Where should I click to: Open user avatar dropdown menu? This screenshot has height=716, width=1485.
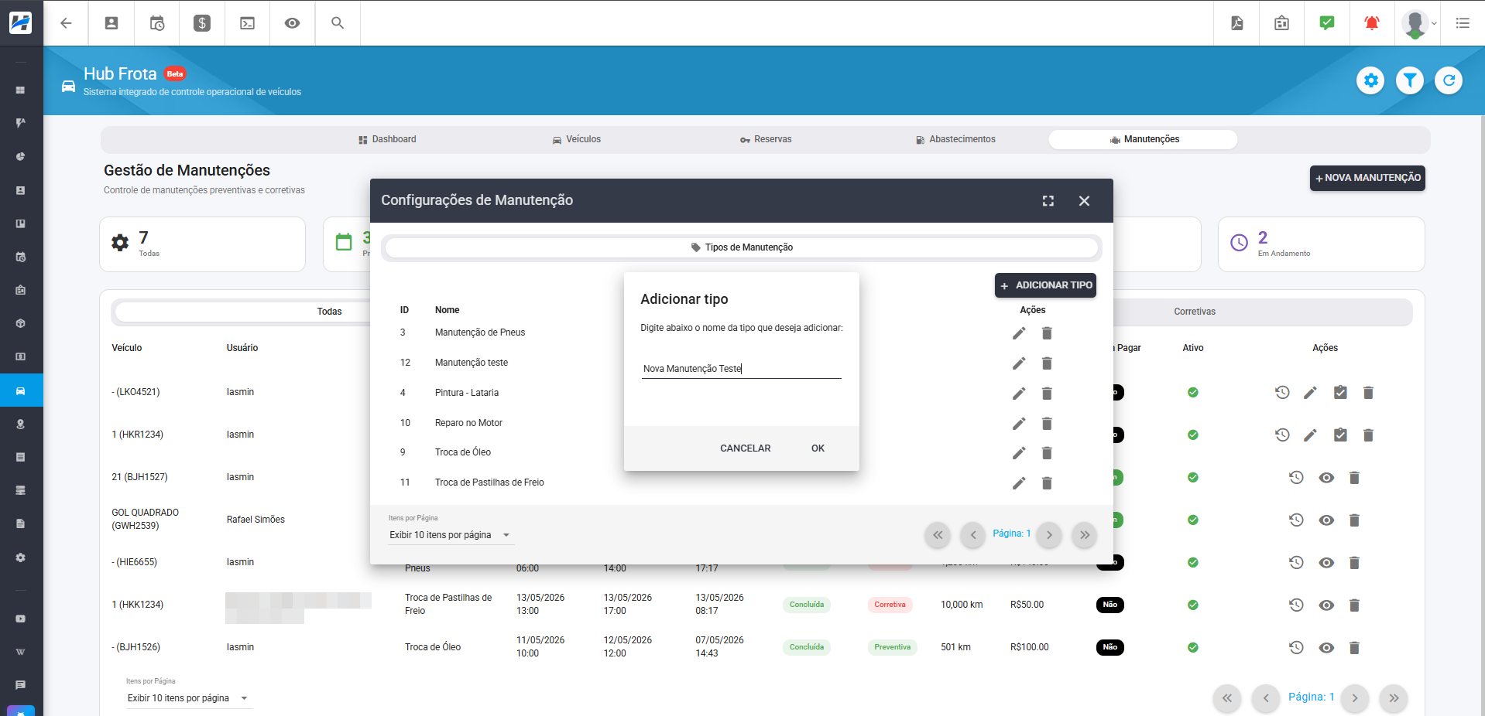coord(1419,23)
